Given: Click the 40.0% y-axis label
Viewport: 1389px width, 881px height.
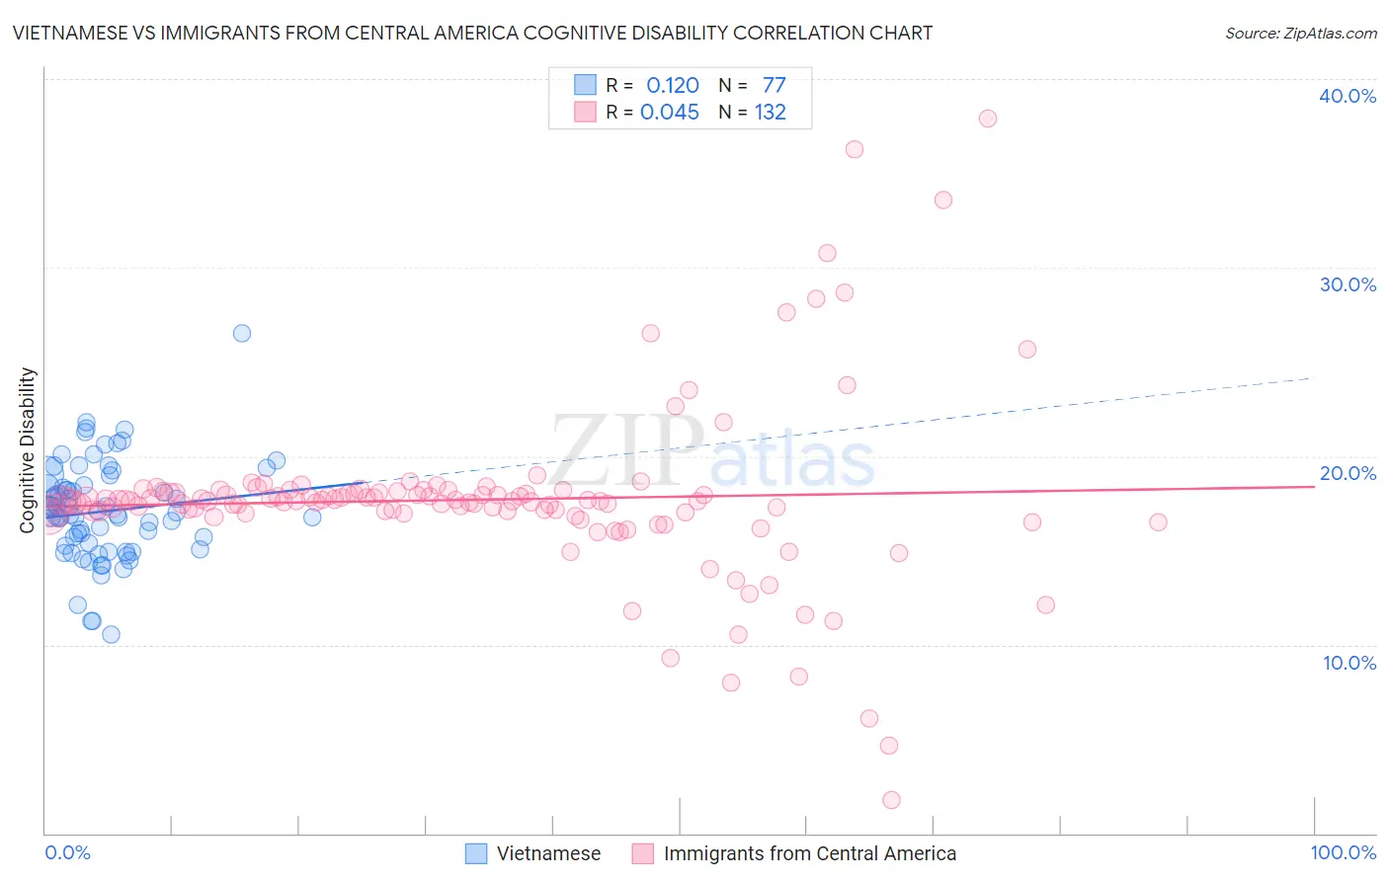Looking at the screenshot, I should pyautogui.click(x=1348, y=96).
